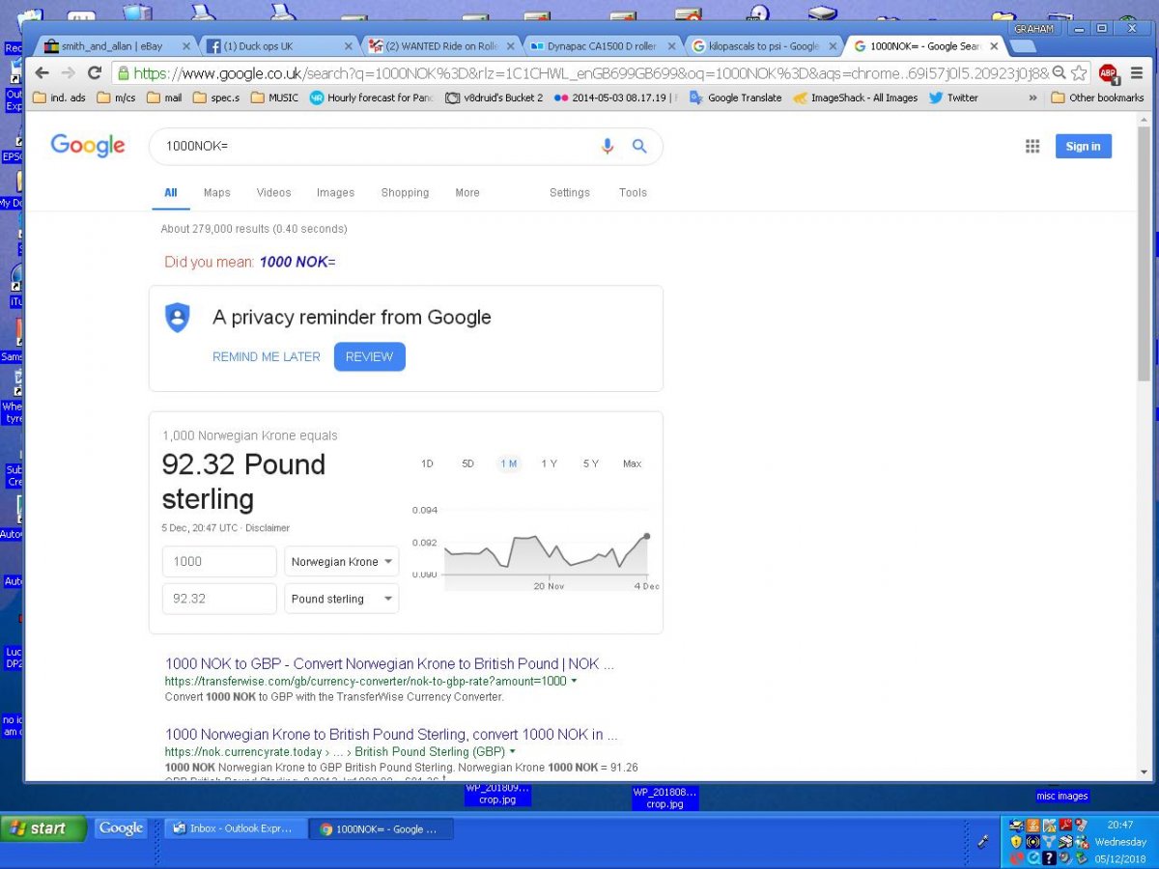Close the kilopascals to psi tab
The height and width of the screenshot is (869, 1159).
pos(834,46)
